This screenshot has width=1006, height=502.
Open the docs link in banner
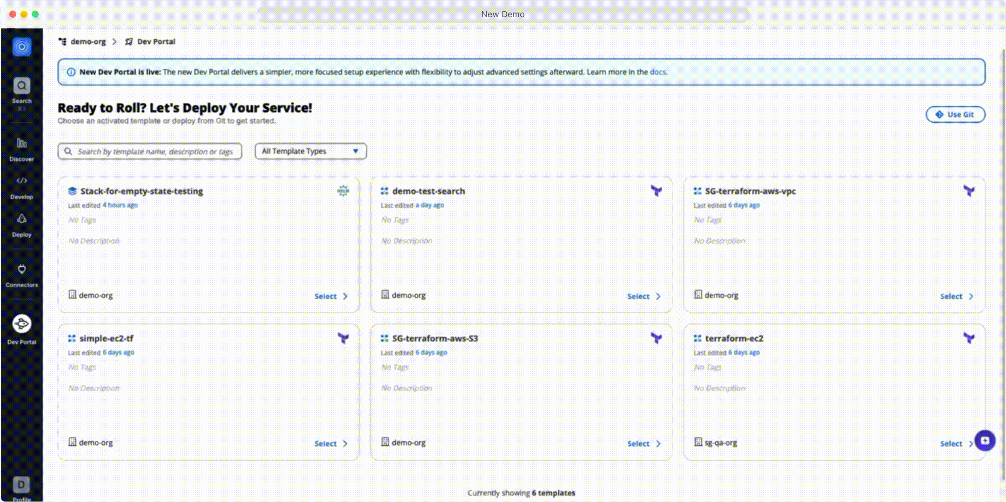[x=657, y=72]
